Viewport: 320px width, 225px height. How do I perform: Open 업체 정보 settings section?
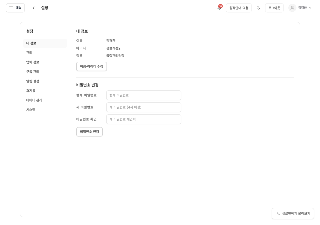click(x=45, y=62)
